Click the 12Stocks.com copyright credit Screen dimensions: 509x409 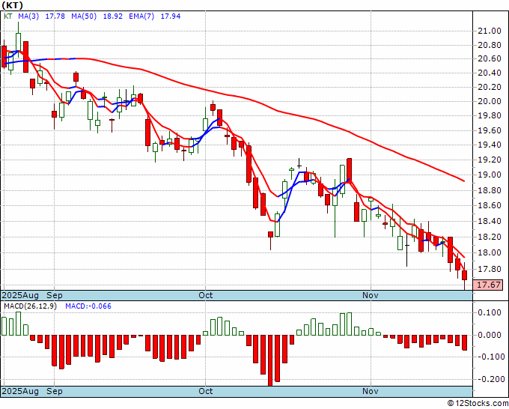pyautogui.click(x=478, y=404)
